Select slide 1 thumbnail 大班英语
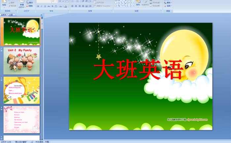Screen dimensions: 231x143 (22, 32)
